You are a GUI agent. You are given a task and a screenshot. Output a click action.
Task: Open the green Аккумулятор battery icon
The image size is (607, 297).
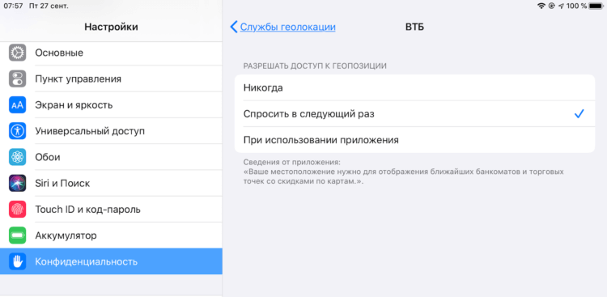pos(18,235)
